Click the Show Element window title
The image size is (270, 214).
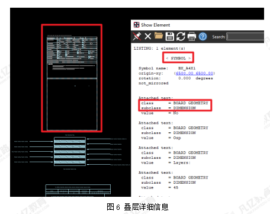(x=155, y=25)
